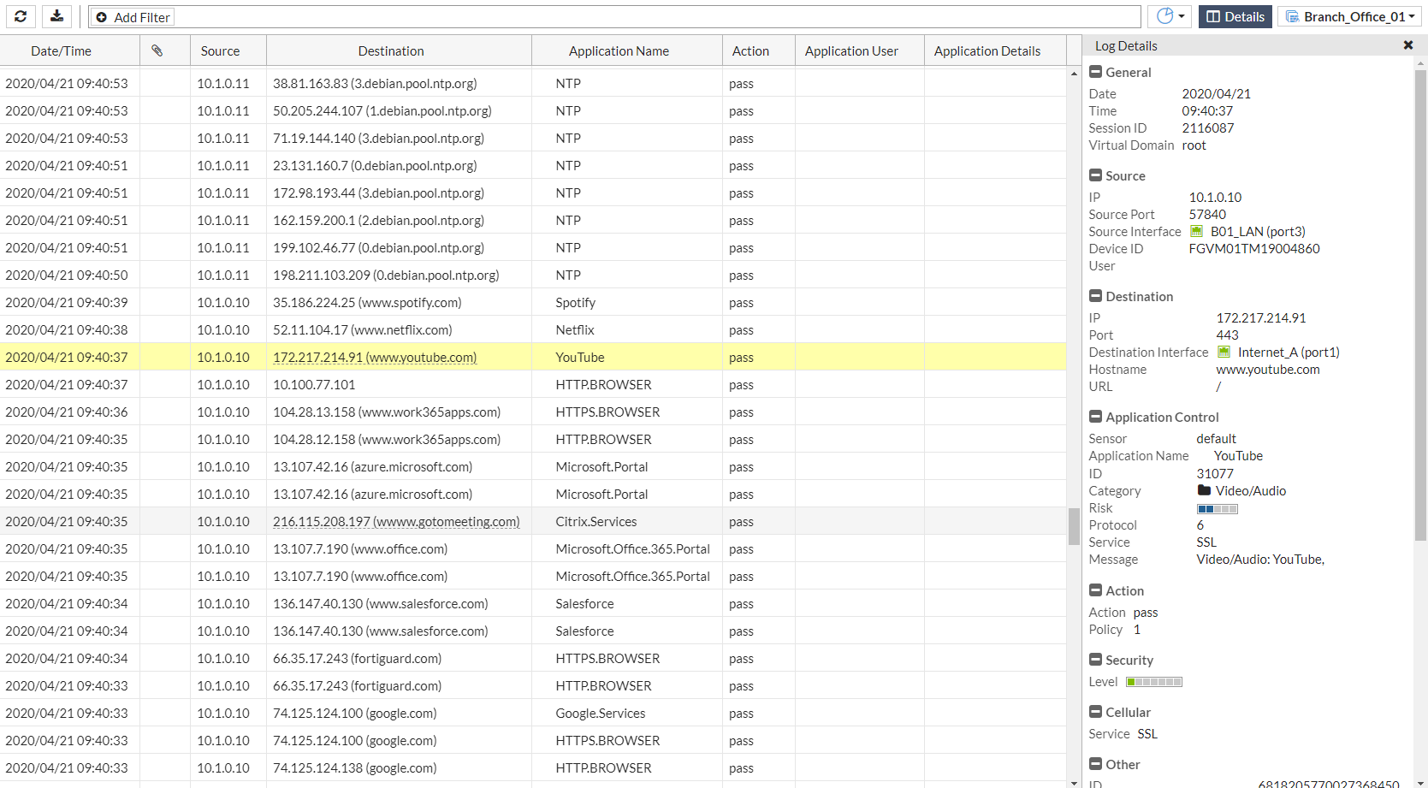Click the refresh logs icon
This screenshot has width=1428, height=788.
21,16
